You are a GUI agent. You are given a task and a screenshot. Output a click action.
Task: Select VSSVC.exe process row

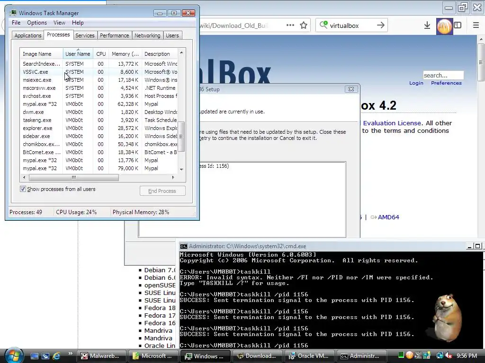tap(99, 72)
